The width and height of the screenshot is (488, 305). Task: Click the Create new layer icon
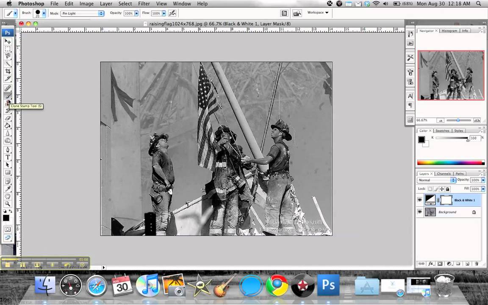tap(467, 263)
